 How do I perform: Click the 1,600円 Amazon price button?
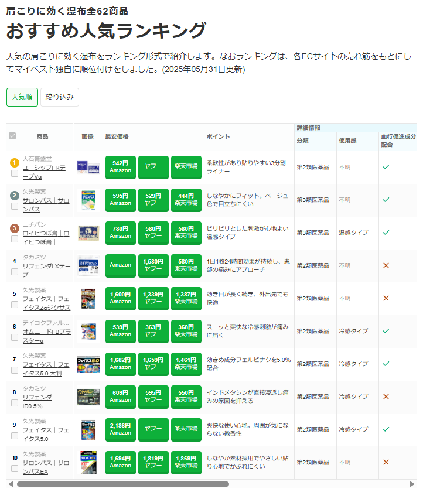pyautogui.click(x=121, y=298)
